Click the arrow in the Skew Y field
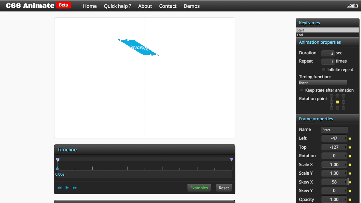Screen dimensions: 361x203 345,191
